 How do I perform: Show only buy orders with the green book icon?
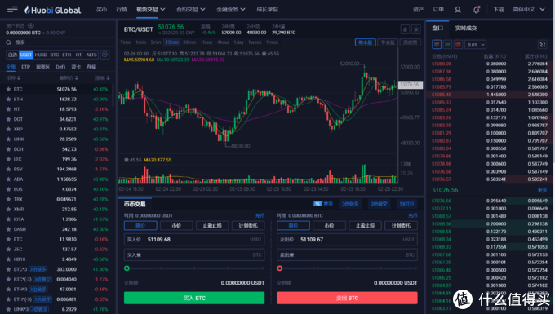click(447, 45)
